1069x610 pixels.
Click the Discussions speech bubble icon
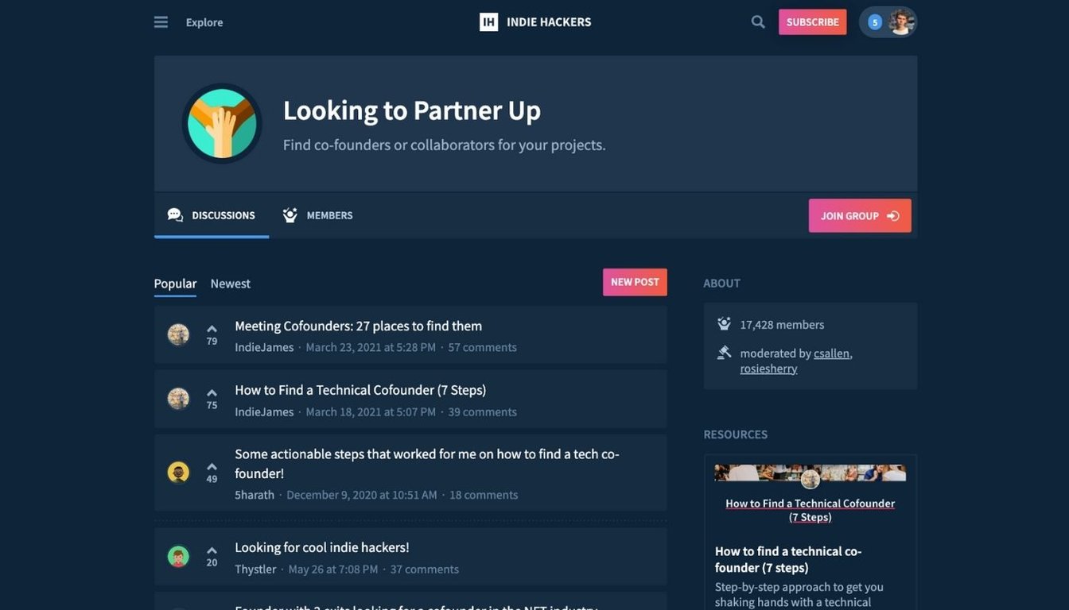175,215
